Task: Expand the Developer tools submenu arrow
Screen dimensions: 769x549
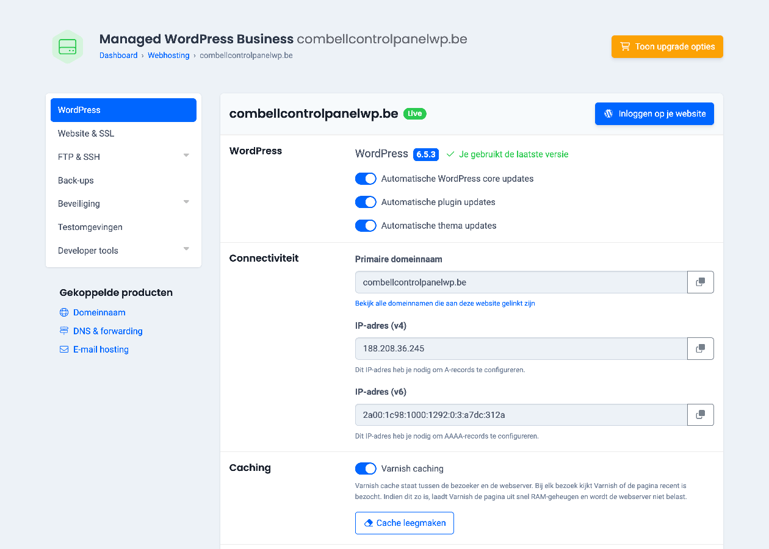Action: (x=186, y=249)
